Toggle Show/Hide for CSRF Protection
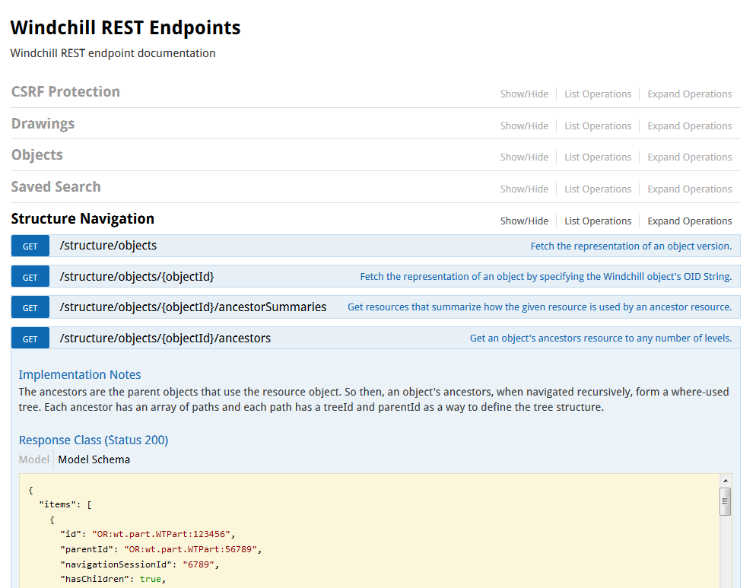This screenshot has height=588, width=756. tap(524, 94)
